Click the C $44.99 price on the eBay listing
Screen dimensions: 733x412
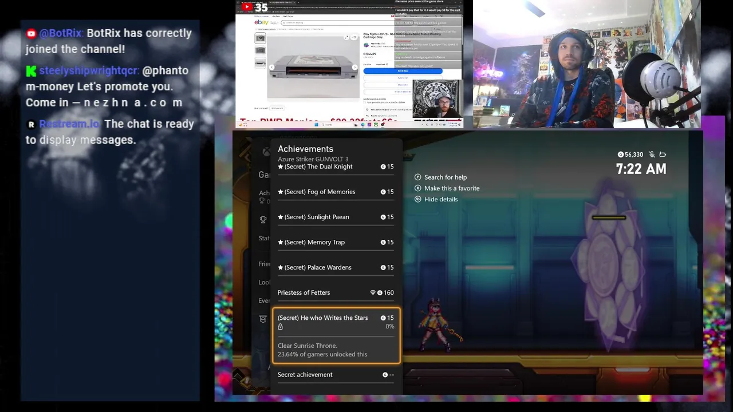[370, 54]
